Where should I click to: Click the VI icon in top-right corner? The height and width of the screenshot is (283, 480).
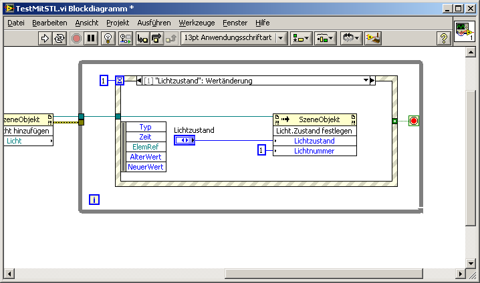[465, 31]
